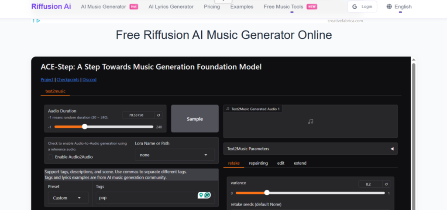Open AI Music Generator page

click(x=103, y=7)
